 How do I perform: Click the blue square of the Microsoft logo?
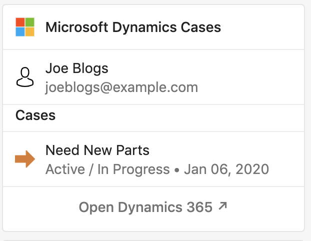click(20, 31)
